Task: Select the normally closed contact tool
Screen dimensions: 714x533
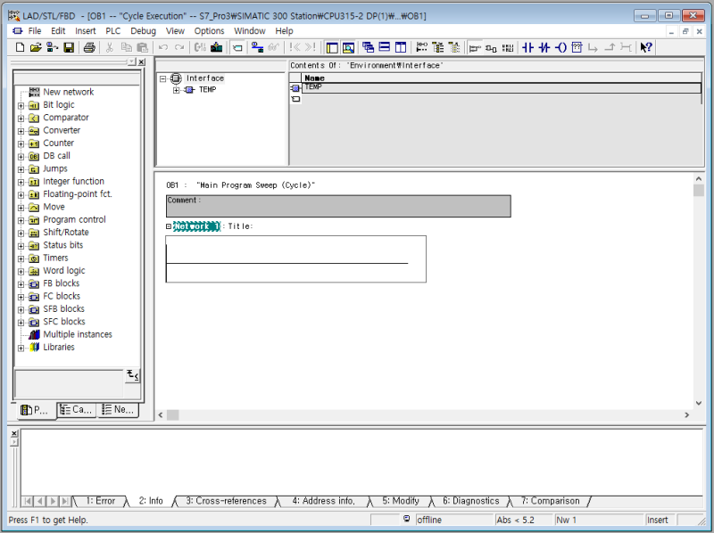Action: click(545, 47)
